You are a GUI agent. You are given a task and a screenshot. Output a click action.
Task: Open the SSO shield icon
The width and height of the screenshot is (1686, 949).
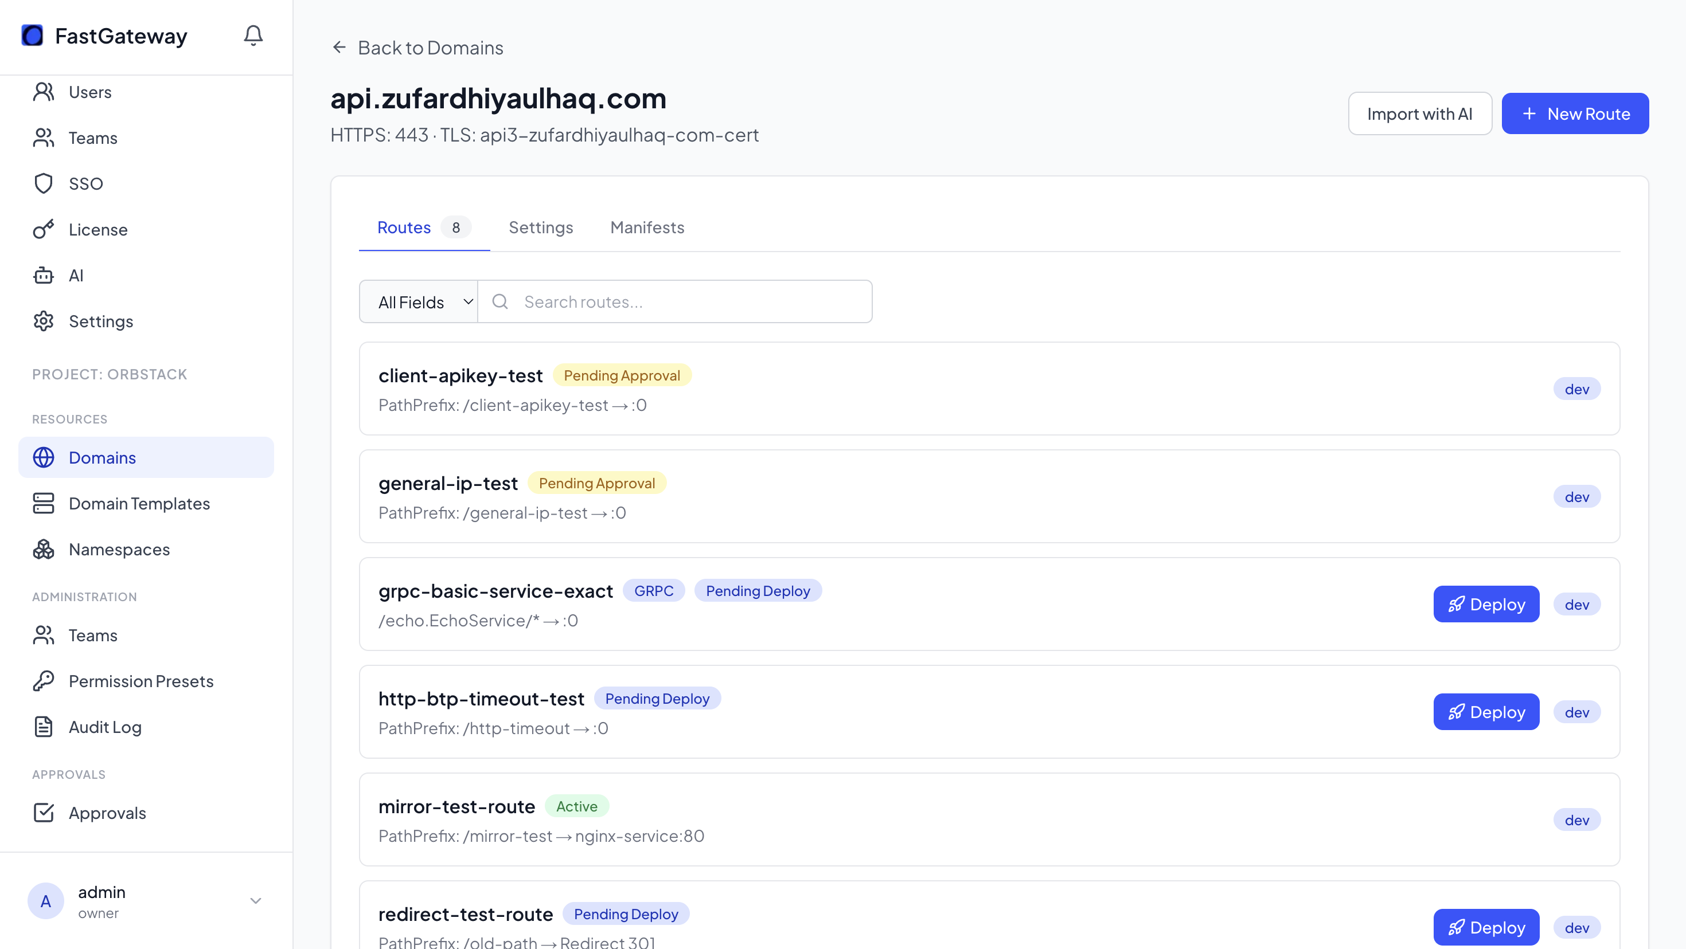point(43,183)
